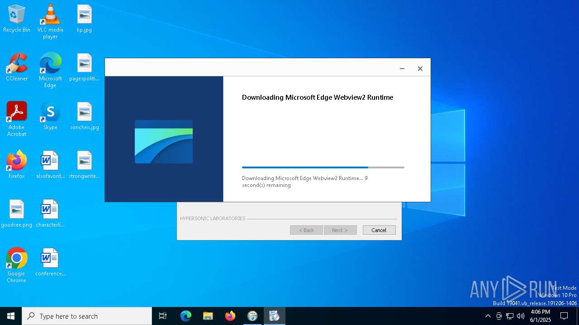Select the goodsee.png file icon

(x=17, y=214)
